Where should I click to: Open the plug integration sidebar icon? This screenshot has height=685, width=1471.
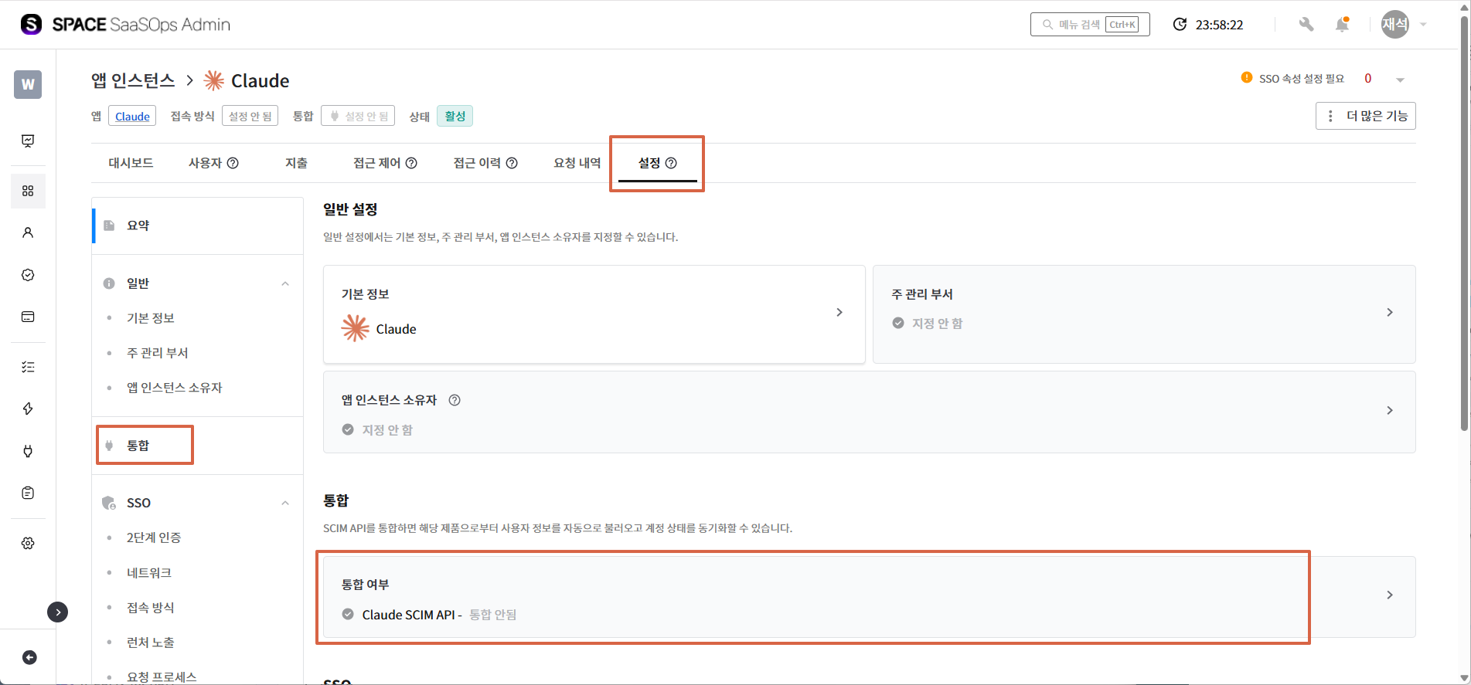click(28, 451)
